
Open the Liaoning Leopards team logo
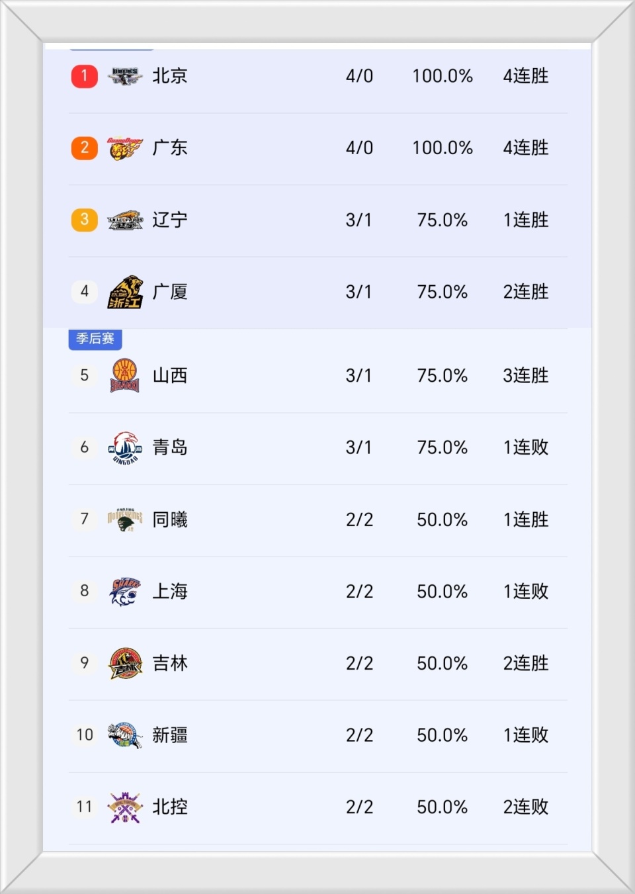(125, 220)
